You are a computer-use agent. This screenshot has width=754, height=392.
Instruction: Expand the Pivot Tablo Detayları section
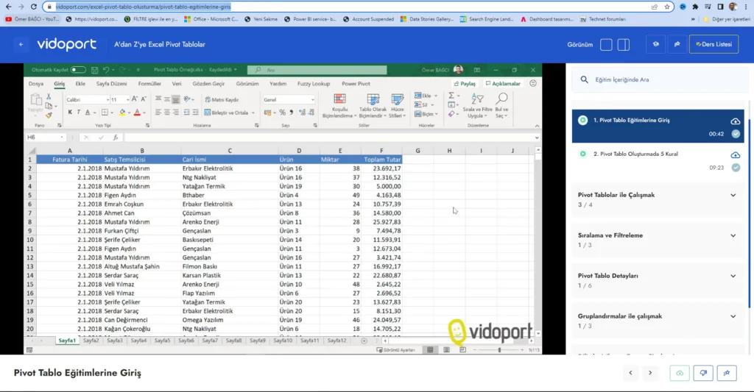point(733,276)
